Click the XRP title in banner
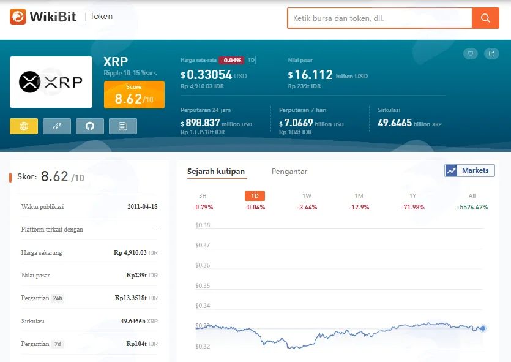This screenshot has height=362, width=511. (116, 62)
